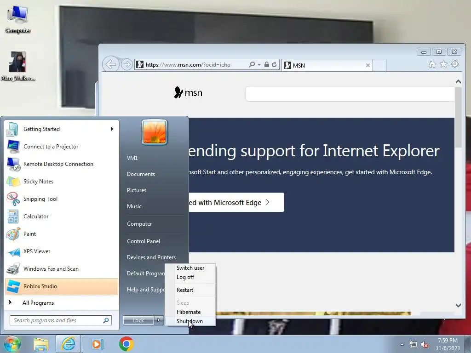
Task: Launch Roblox Studio
Action: coord(62,286)
